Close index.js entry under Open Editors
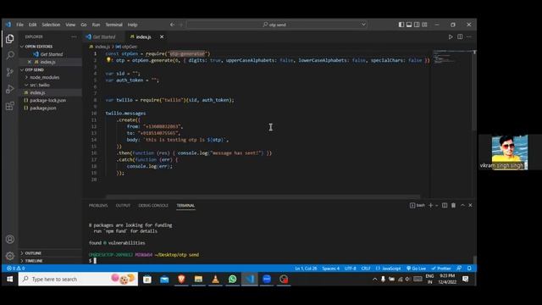 coord(30,62)
